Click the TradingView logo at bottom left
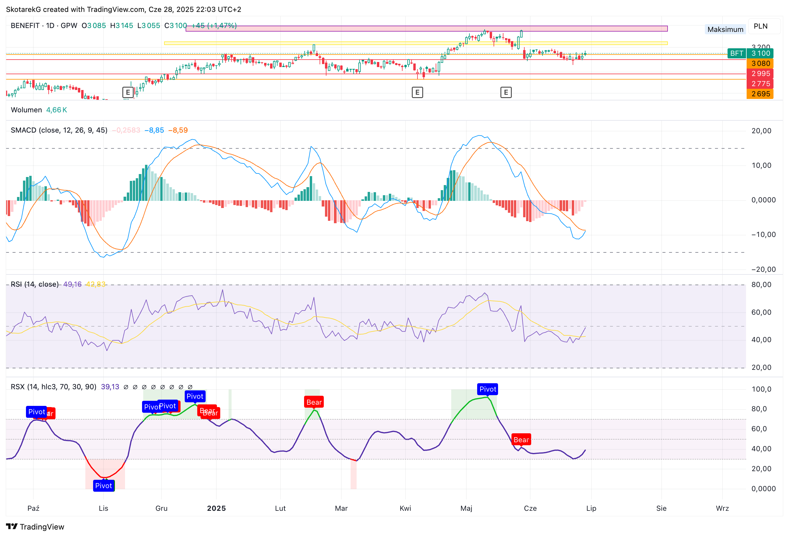 35,527
